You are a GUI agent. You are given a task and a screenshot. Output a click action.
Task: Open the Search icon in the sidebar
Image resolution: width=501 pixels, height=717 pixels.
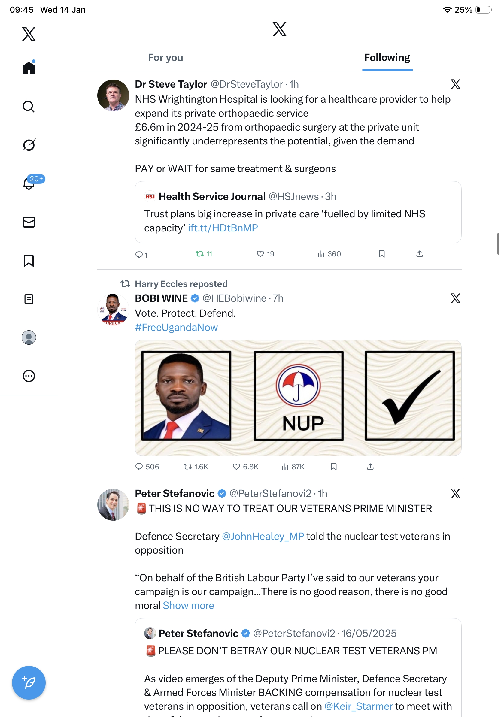[29, 107]
